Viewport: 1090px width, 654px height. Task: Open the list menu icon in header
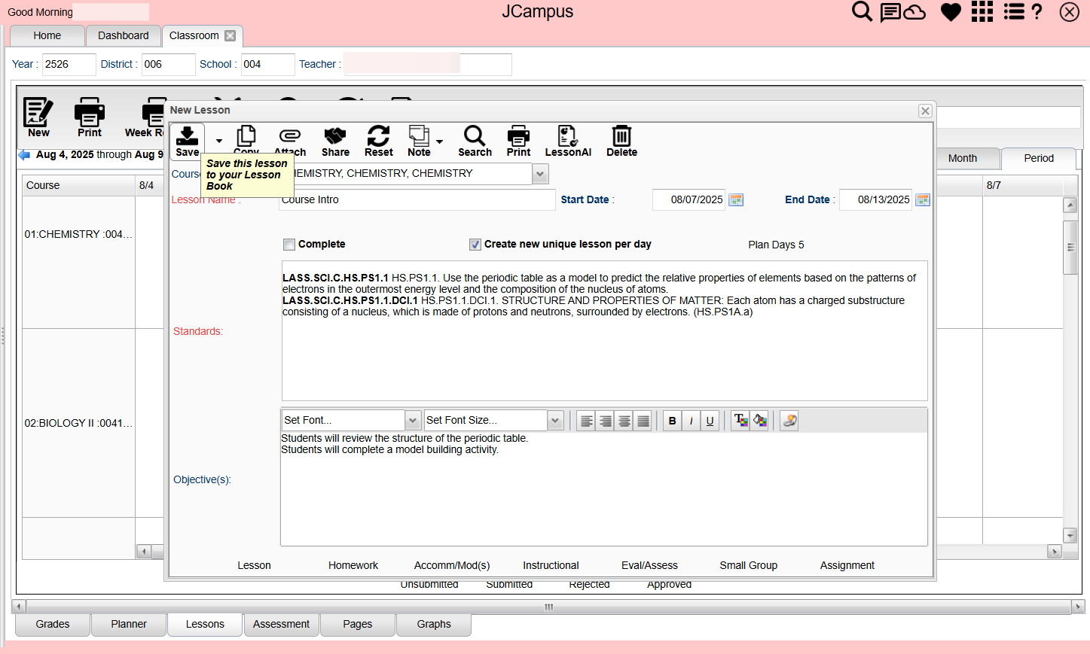point(1014,11)
